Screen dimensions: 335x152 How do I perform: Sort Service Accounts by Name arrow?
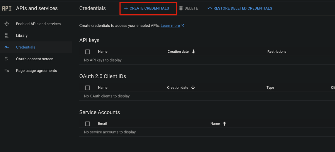coord(224,124)
